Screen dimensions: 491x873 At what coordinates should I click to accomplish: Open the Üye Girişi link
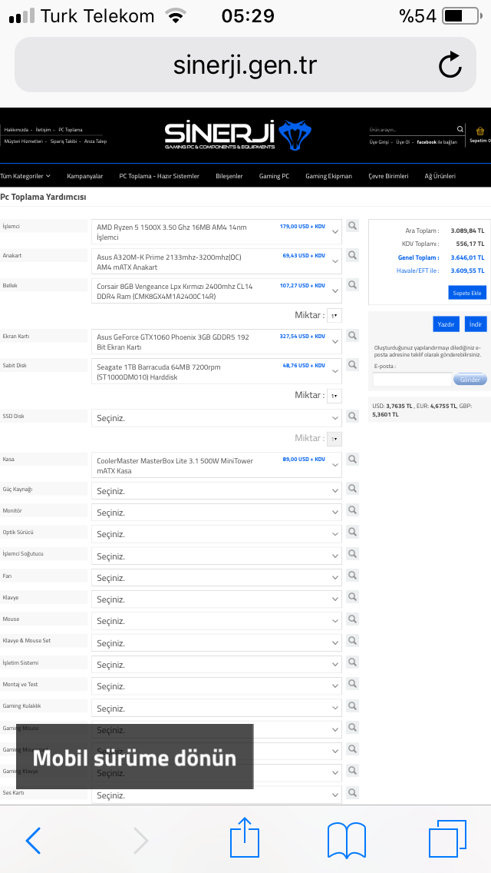pyautogui.click(x=379, y=142)
